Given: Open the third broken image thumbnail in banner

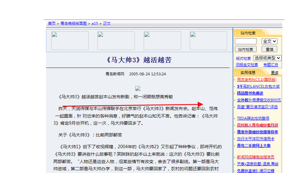Looking at the screenshot, I should (162, 41).
